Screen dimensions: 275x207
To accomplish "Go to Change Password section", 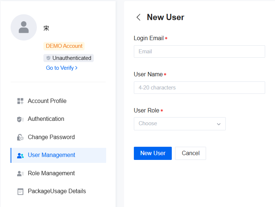I will coord(51,137).
